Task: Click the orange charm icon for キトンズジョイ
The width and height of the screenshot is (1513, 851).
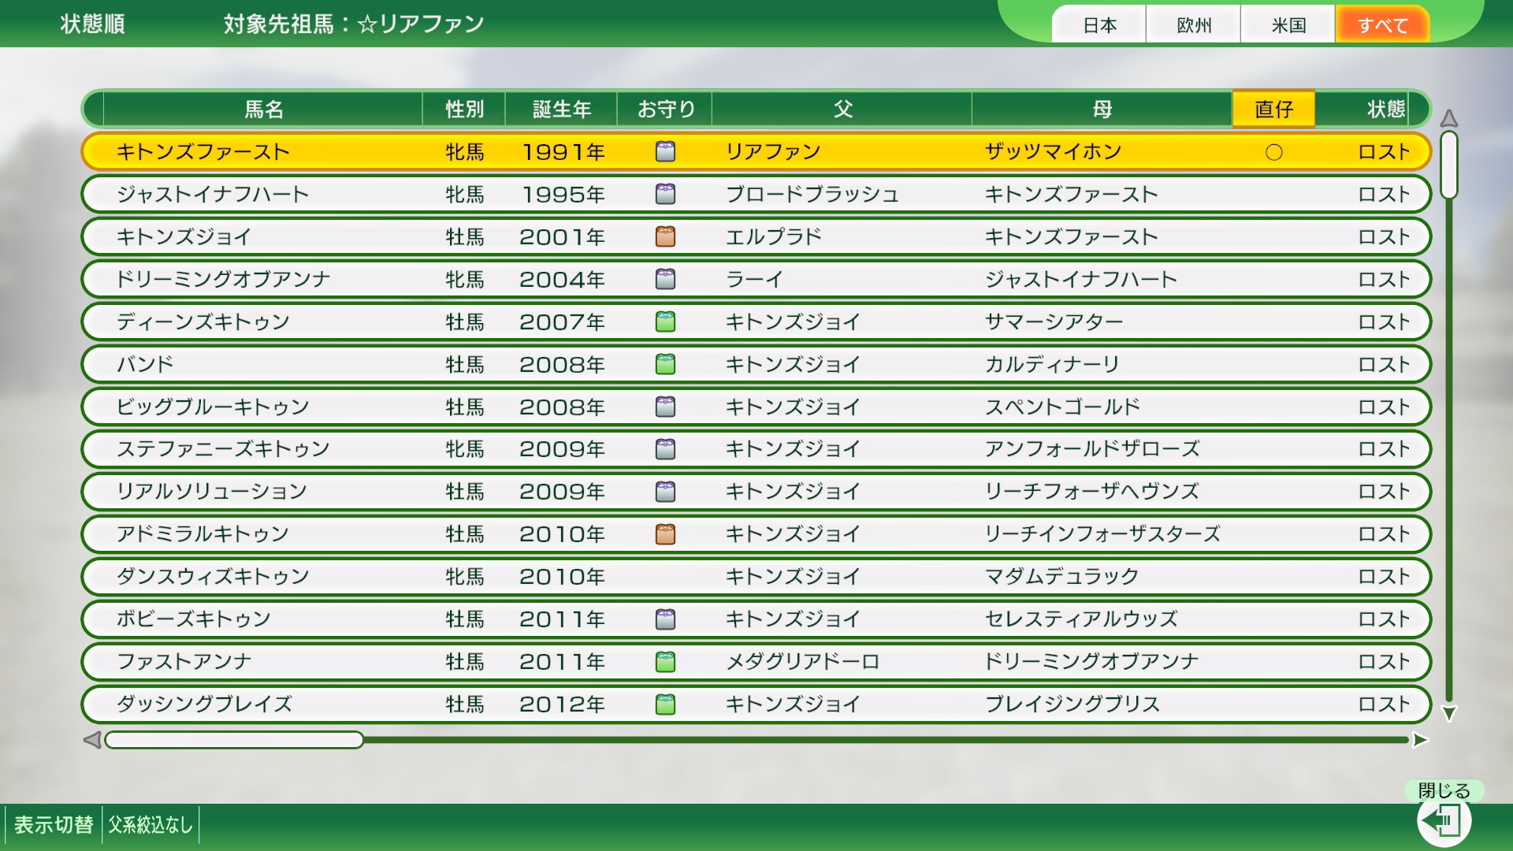Action: coord(665,236)
